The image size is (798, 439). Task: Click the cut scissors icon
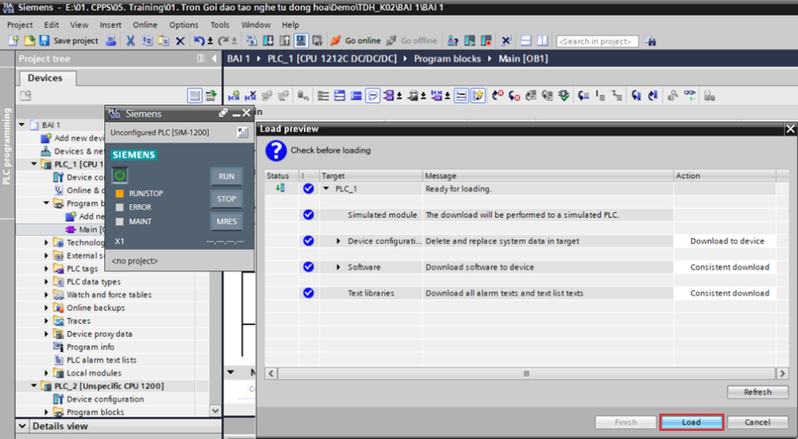[x=131, y=40]
